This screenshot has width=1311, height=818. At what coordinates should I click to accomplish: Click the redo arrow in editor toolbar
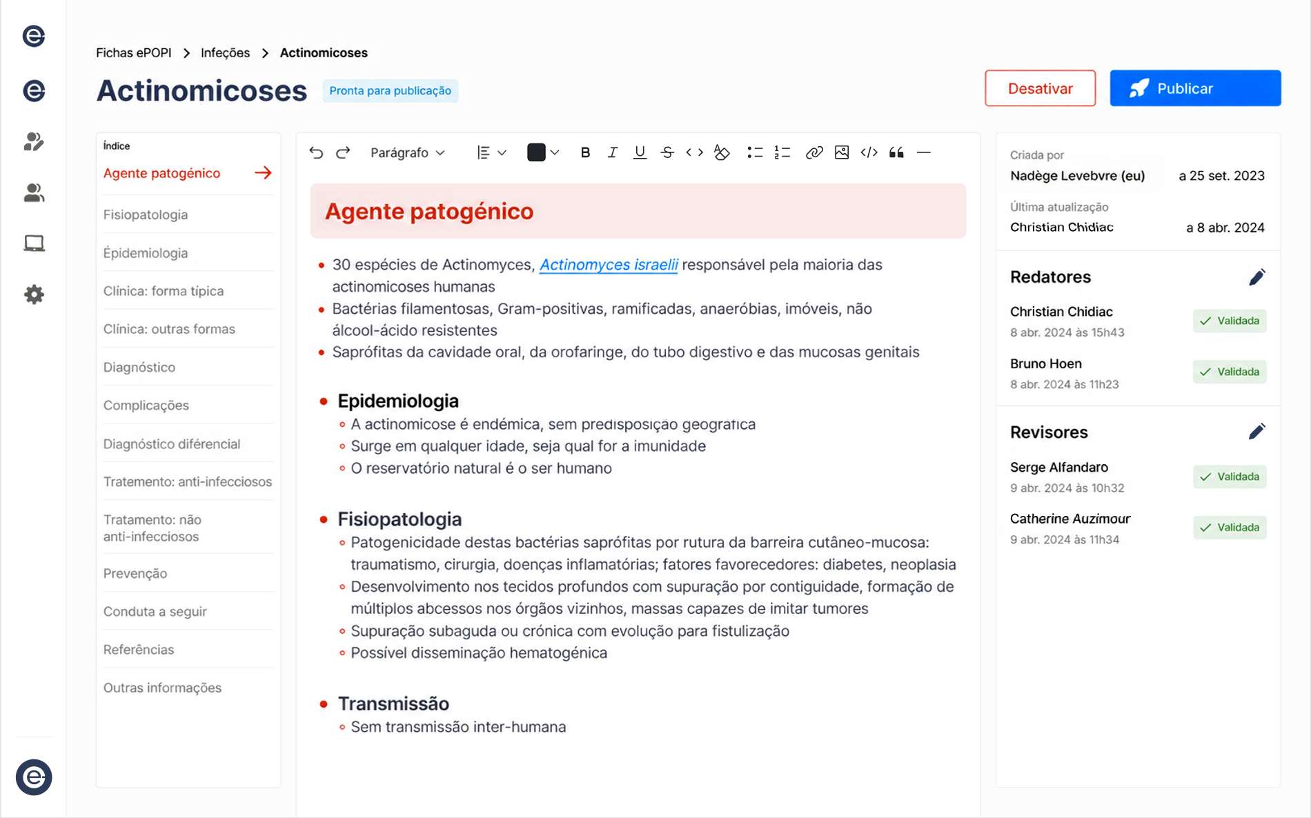(343, 152)
